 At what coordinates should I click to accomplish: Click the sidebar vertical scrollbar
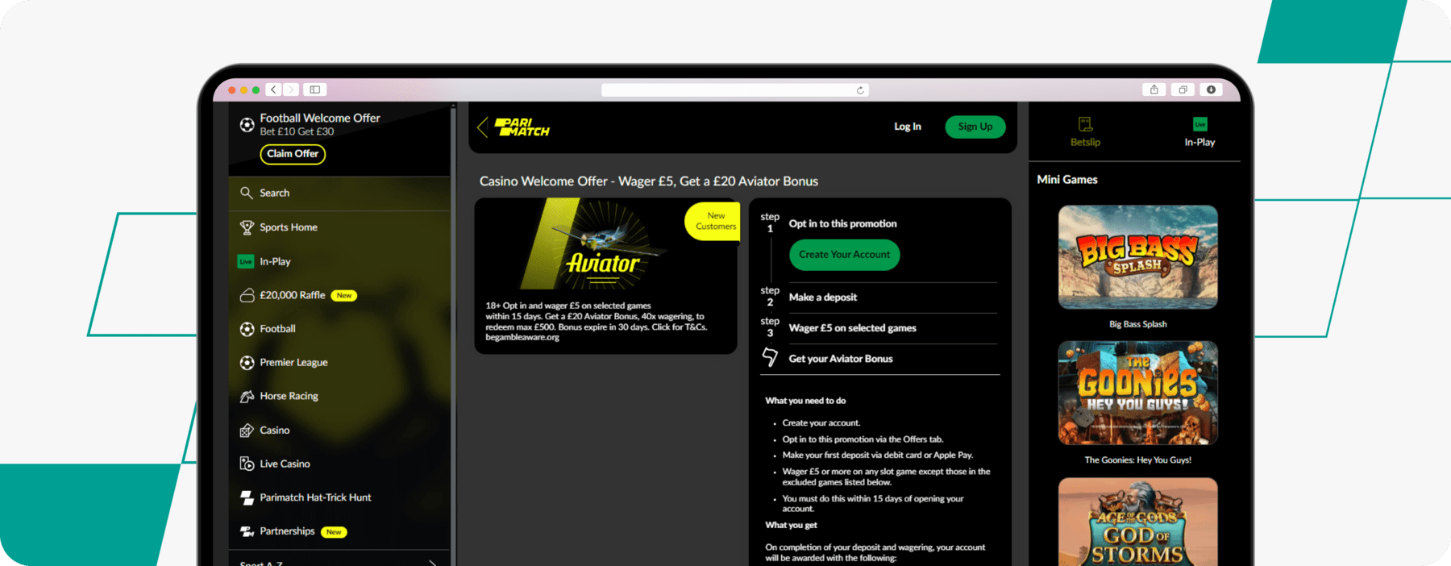pos(453,335)
